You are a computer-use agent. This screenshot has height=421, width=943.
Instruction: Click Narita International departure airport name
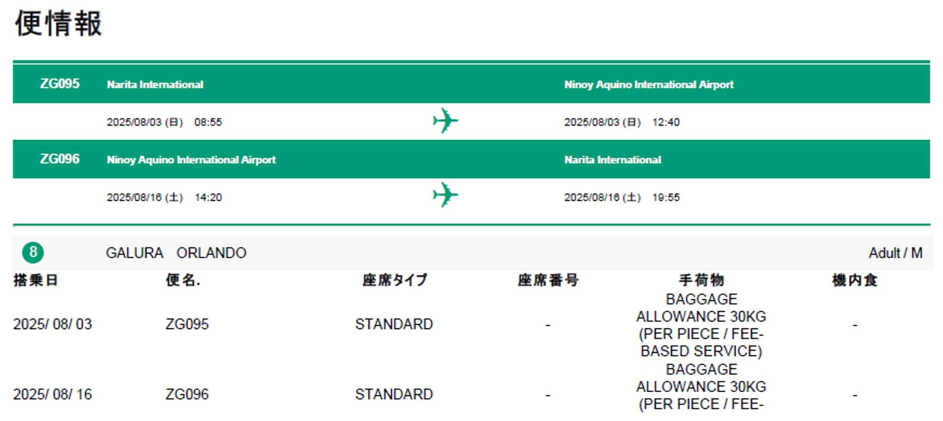(x=155, y=84)
